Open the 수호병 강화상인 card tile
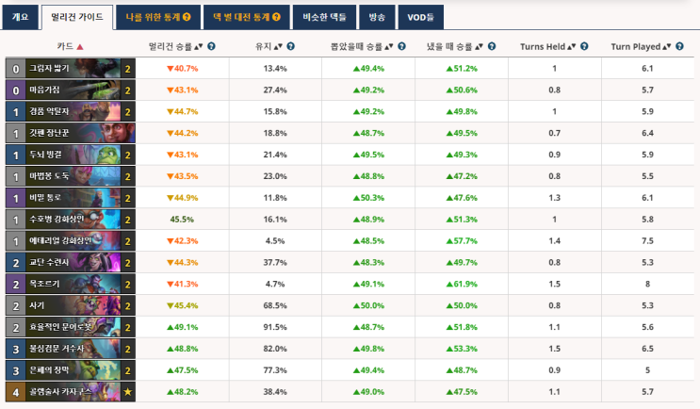Image resolution: width=700 pixels, height=409 pixels. tap(71, 220)
